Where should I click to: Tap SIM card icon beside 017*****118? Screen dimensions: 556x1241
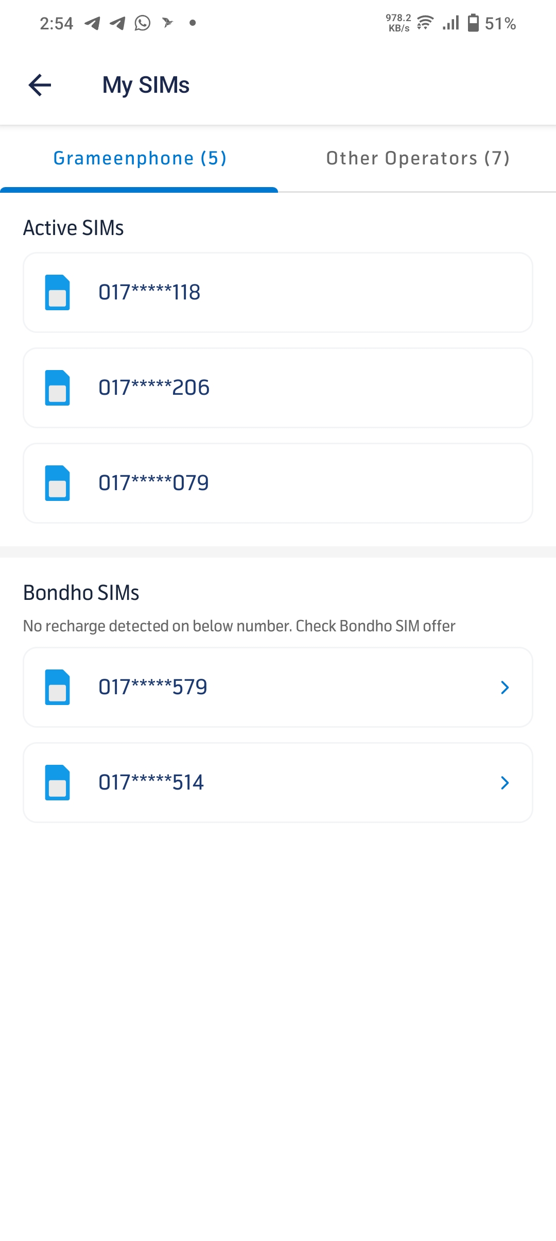57,292
